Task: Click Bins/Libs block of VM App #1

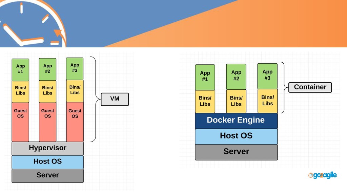Action: point(20,92)
